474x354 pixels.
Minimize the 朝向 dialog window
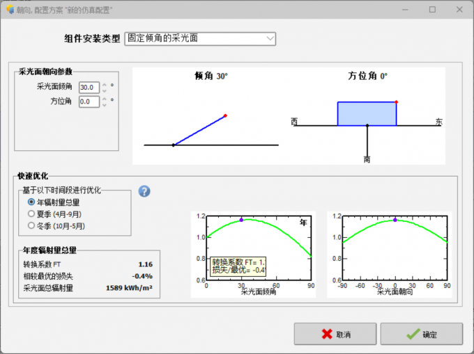click(x=406, y=10)
